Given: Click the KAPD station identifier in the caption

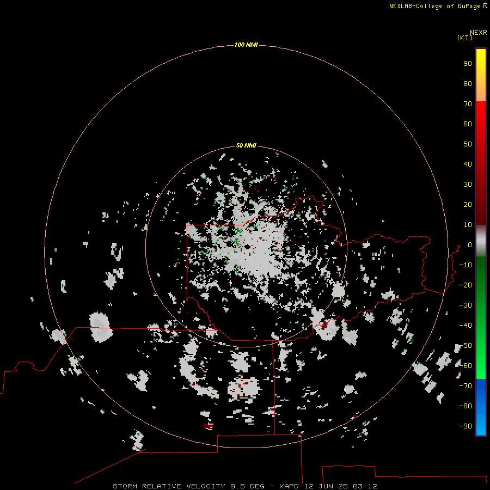Looking at the screenshot, I should [289, 486].
